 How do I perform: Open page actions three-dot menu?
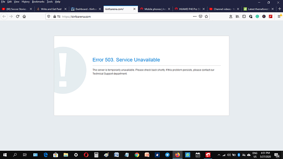tap(194, 16)
